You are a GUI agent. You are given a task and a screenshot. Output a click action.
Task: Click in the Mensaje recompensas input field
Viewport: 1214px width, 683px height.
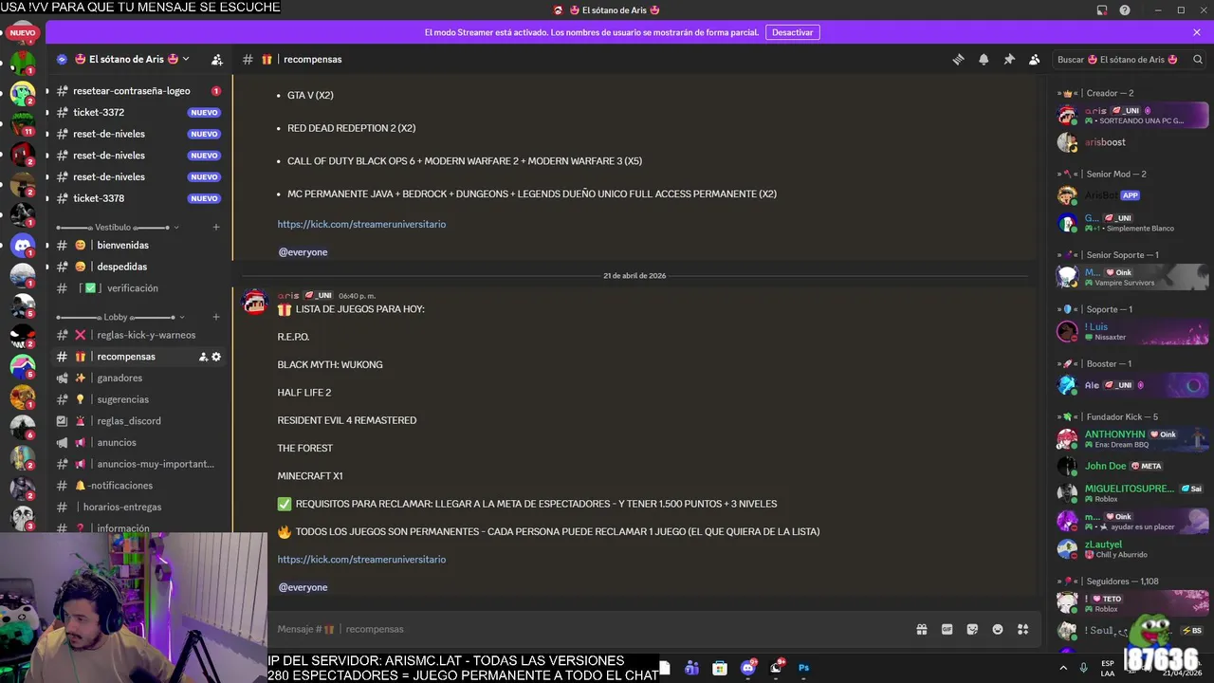(x=588, y=629)
